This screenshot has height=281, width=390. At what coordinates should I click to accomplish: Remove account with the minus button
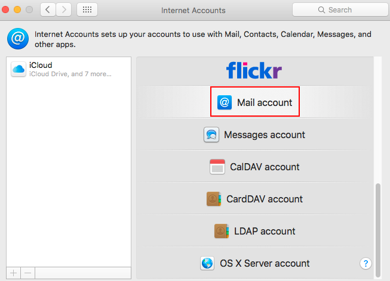(28, 273)
